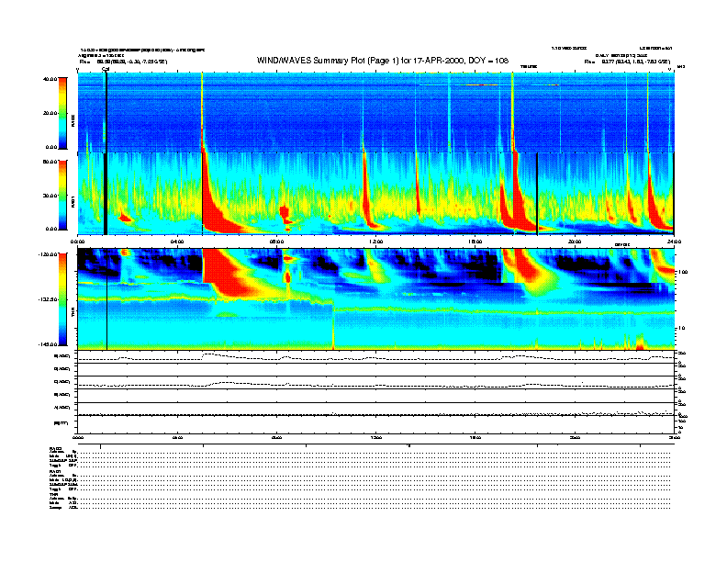The image size is (727, 562).
Task: Click the RAD1 heading in bottom status table
Action: (55, 471)
